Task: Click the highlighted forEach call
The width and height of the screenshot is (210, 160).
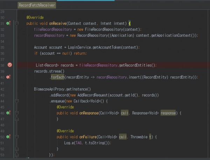Action: tap(58, 77)
